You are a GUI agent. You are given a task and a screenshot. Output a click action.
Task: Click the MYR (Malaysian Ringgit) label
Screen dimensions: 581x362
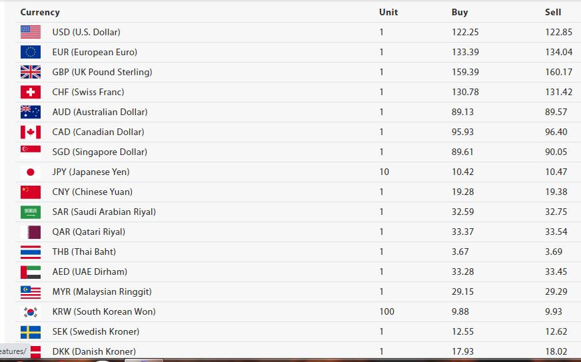pos(102,291)
